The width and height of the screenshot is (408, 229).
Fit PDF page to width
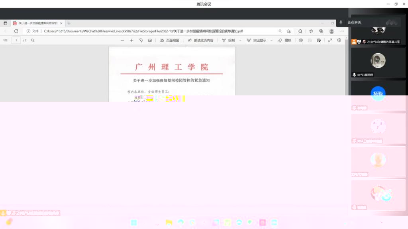(x=150, y=40)
